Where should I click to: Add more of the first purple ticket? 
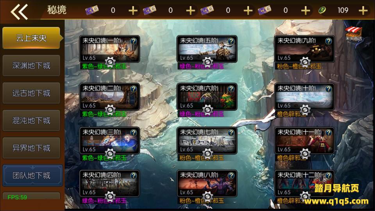pyautogui.click(x=133, y=11)
